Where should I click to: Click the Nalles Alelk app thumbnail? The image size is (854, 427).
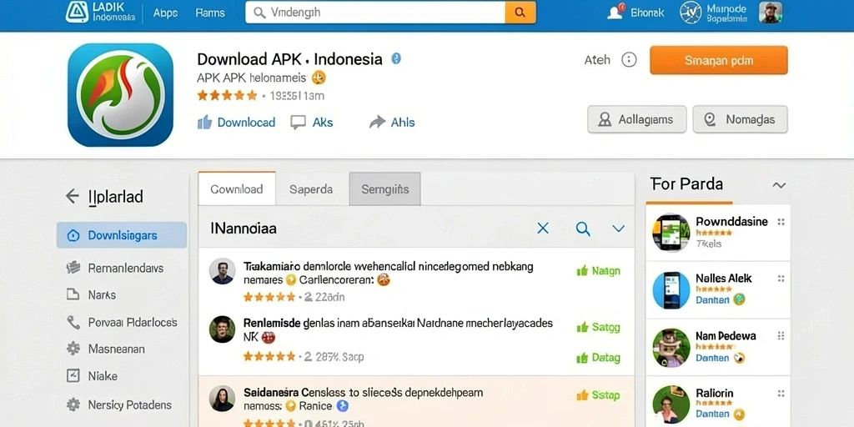671,290
